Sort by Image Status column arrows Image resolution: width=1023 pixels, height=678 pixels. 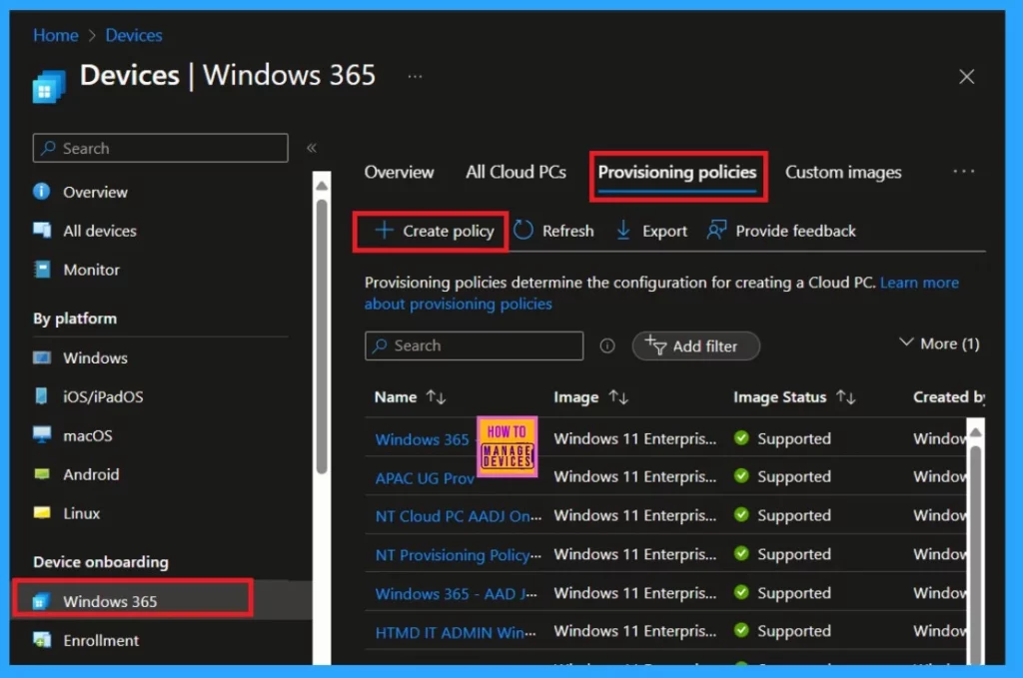[846, 397]
